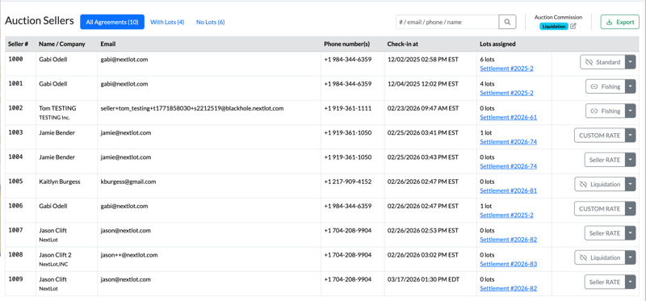Focus the # / email / phone / name search field
Screen dimensions: 646x301
447,22
